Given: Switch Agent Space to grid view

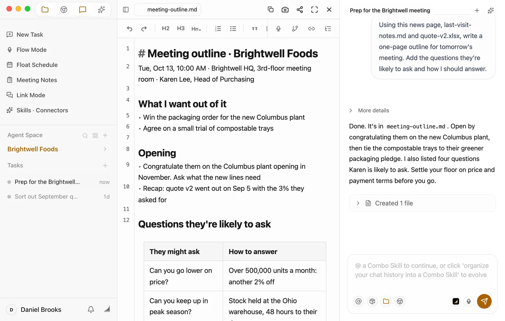Looking at the screenshot, I should coord(95,136).
